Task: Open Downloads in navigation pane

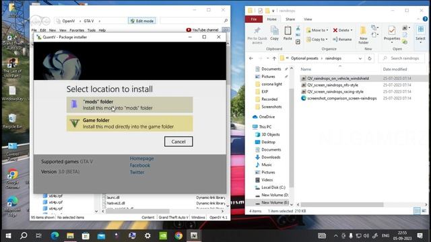Action: click(x=268, y=157)
